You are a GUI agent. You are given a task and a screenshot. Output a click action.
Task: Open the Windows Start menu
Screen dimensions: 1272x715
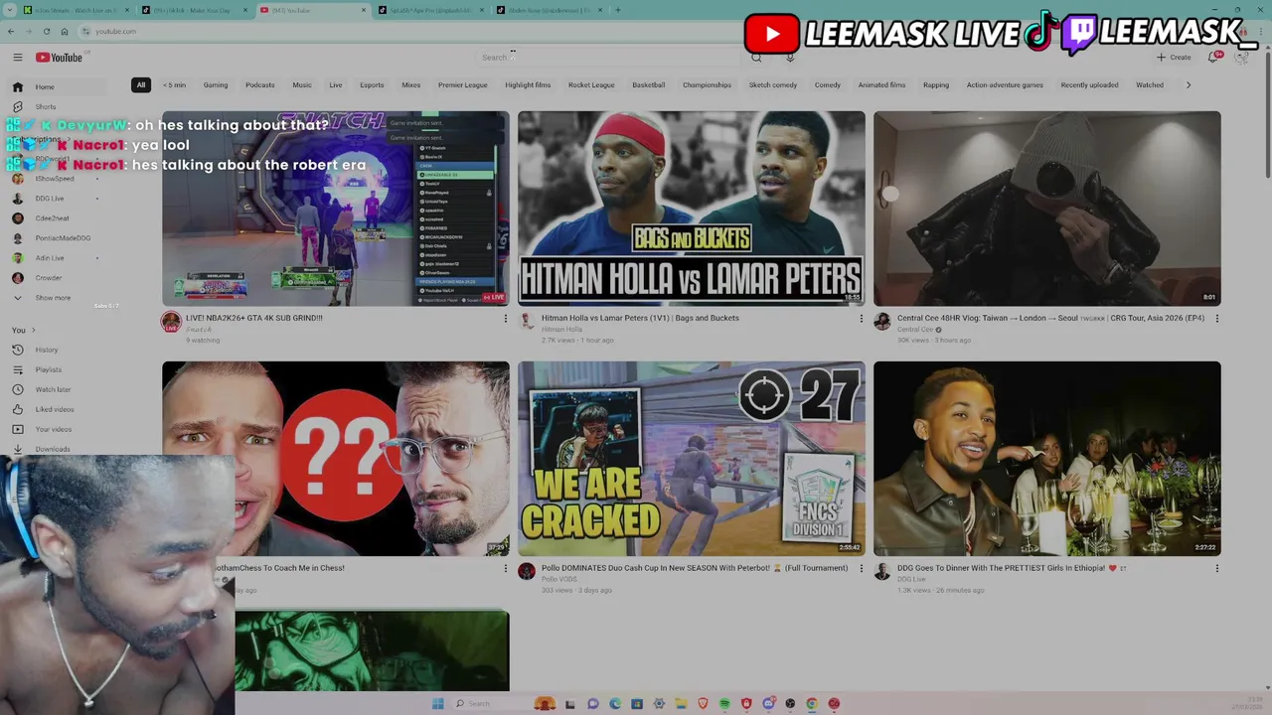click(x=437, y=703)
